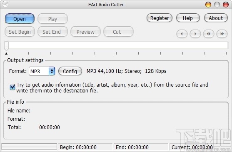
Task: Step back with the single left-arrow button
Action: coord(182,34)
